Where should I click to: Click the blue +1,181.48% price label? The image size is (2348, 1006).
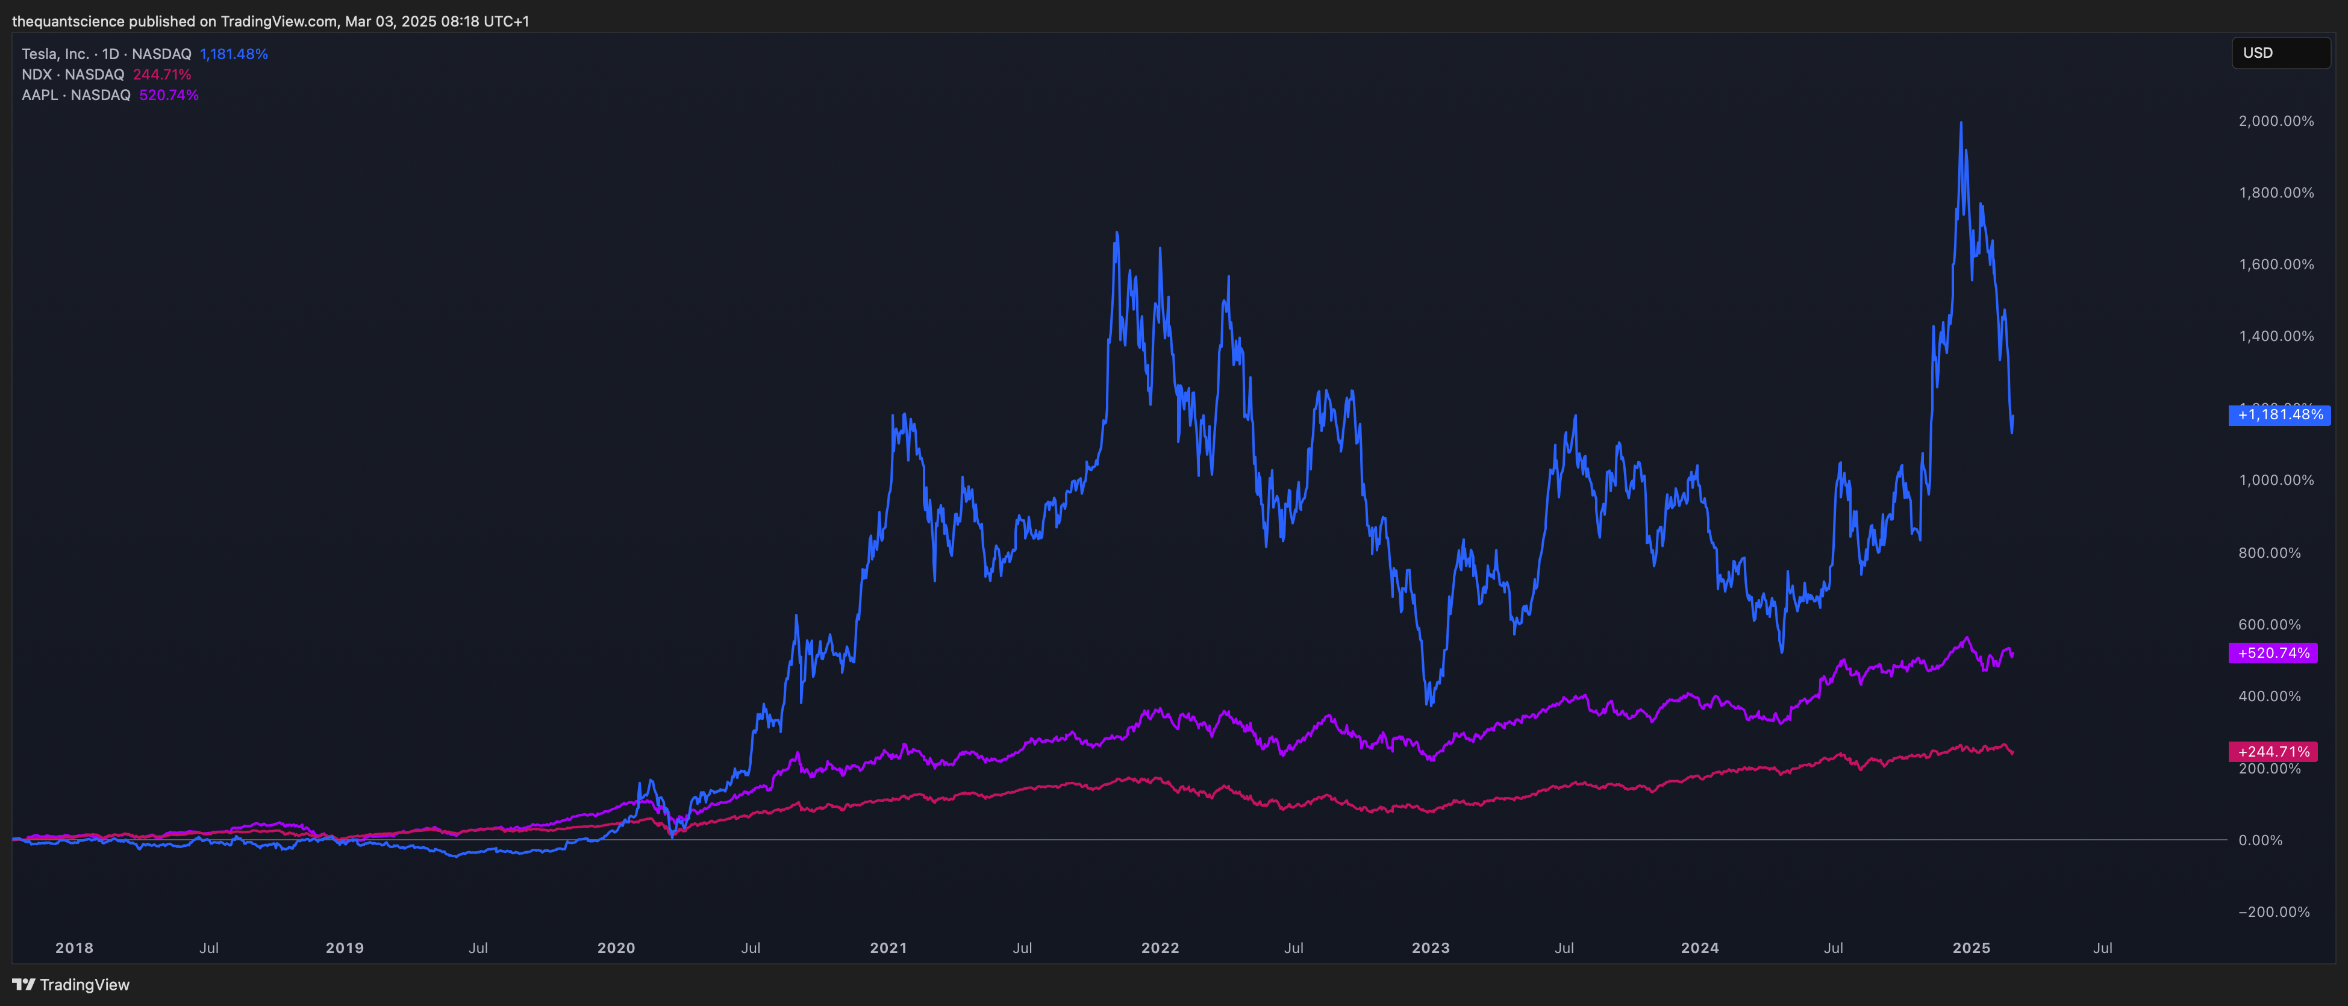point(2280,414)
